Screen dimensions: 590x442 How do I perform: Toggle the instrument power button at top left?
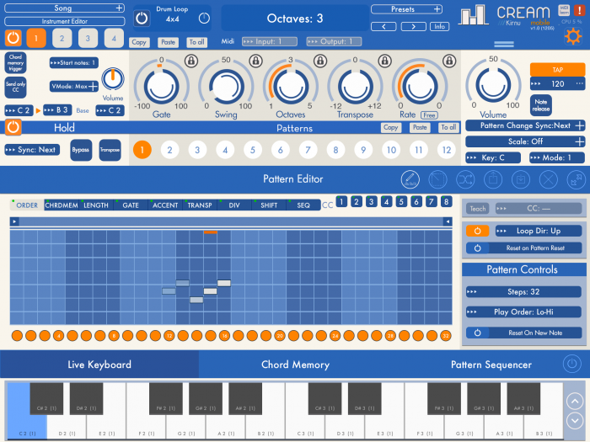pos(13,38)
